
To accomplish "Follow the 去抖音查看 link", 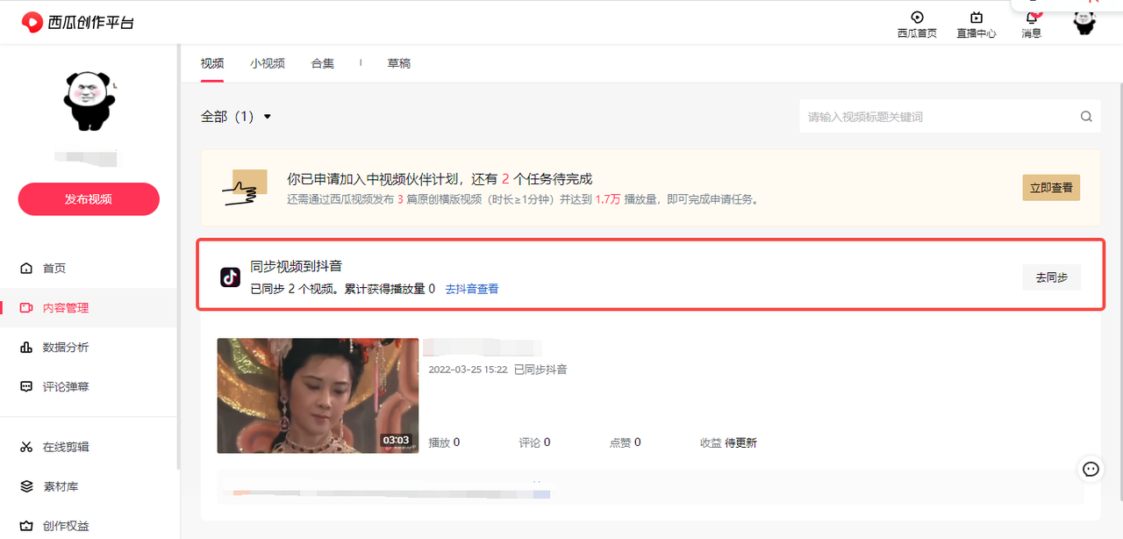I will (x=472, y=289).
